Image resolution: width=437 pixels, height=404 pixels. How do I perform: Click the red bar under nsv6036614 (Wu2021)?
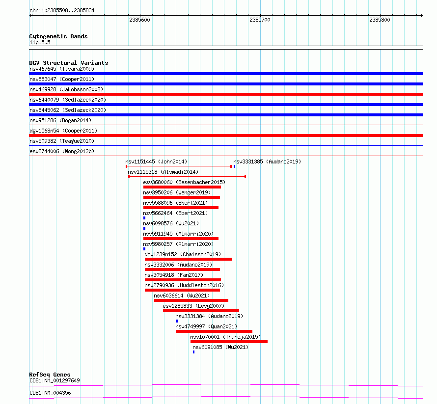click(x=191, y=300)
